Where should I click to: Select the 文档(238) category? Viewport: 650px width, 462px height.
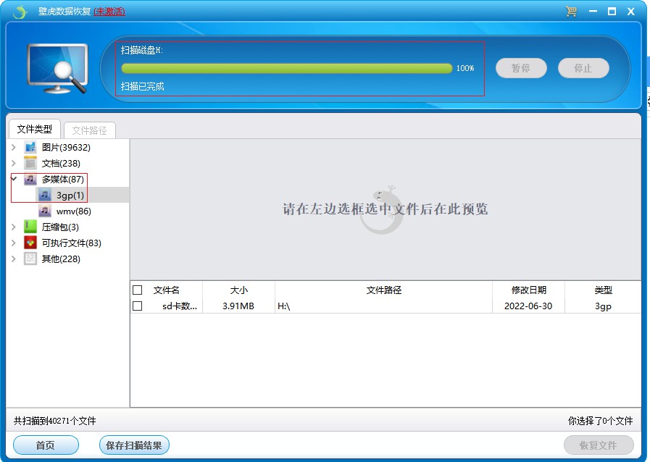tap(61, 163)
